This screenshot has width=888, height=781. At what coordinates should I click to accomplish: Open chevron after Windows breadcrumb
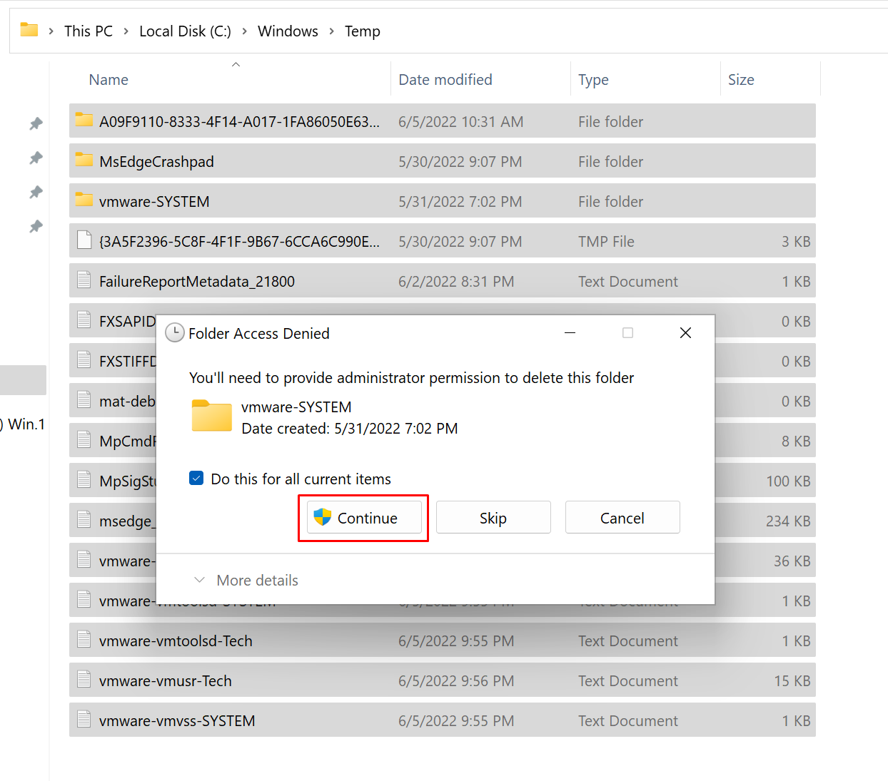(x=332, y=31)
